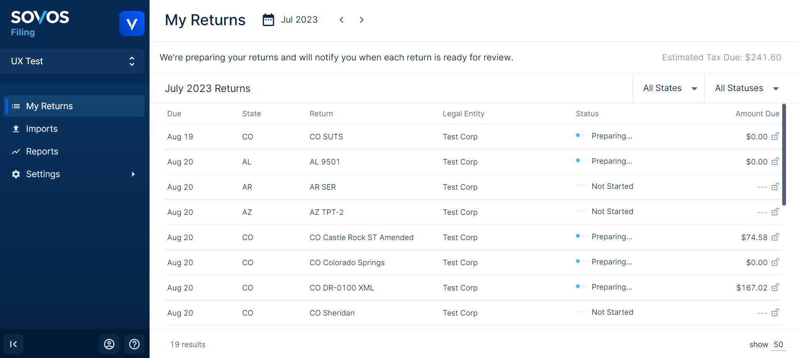The width and height of the screenshot is (799, 358).
Task: Open the user account profile icon
Action: pos(109,344)
